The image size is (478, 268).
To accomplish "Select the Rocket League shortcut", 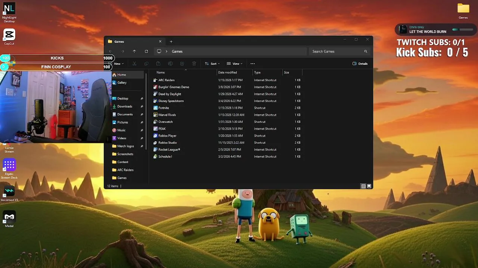I will [x=167, y=150].
